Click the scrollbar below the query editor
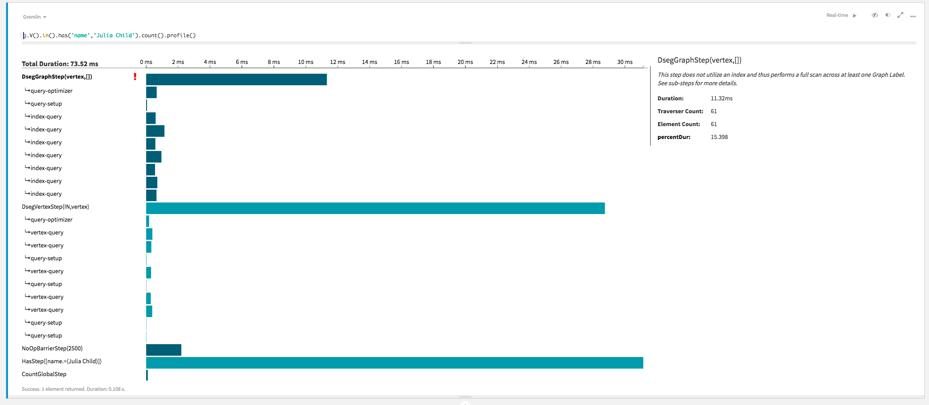929x405 pixels. pyautogui.click(x=465, y=43)
